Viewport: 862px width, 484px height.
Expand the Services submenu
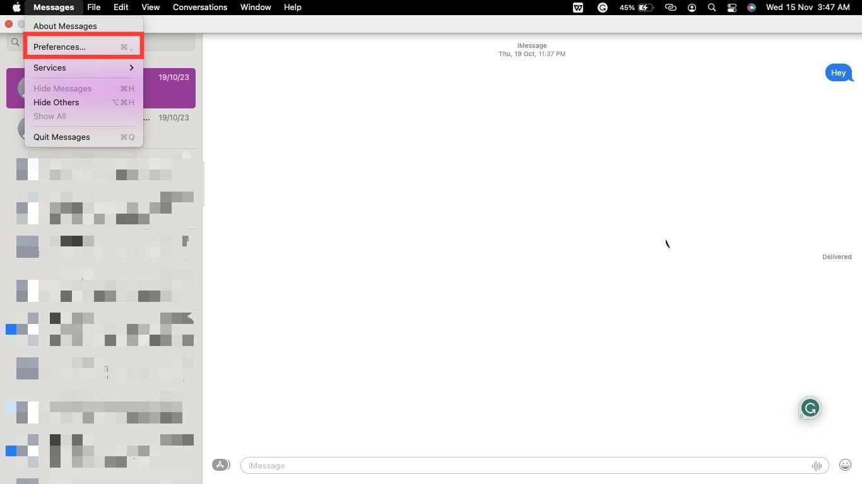pyautogui.click(x=84, y=67)
